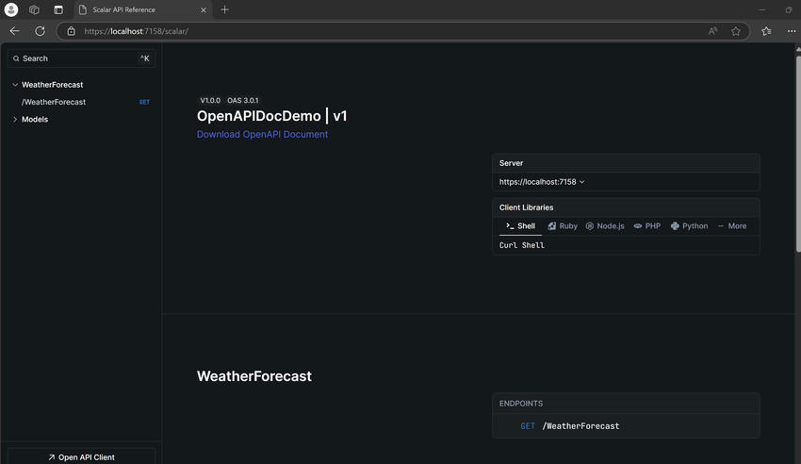This screenshot has height=464, width=801.
Task: Click the Open API Client arrow icon
Action: point(52,457)
